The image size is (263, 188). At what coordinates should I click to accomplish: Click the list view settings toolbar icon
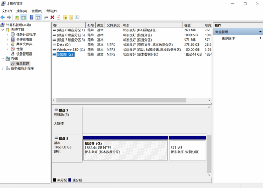click(77, 17)
